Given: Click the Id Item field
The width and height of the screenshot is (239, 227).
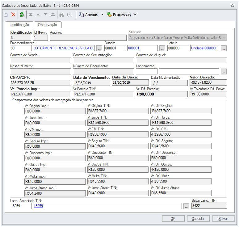Looking at the screenshot, I should click(40, 38).
